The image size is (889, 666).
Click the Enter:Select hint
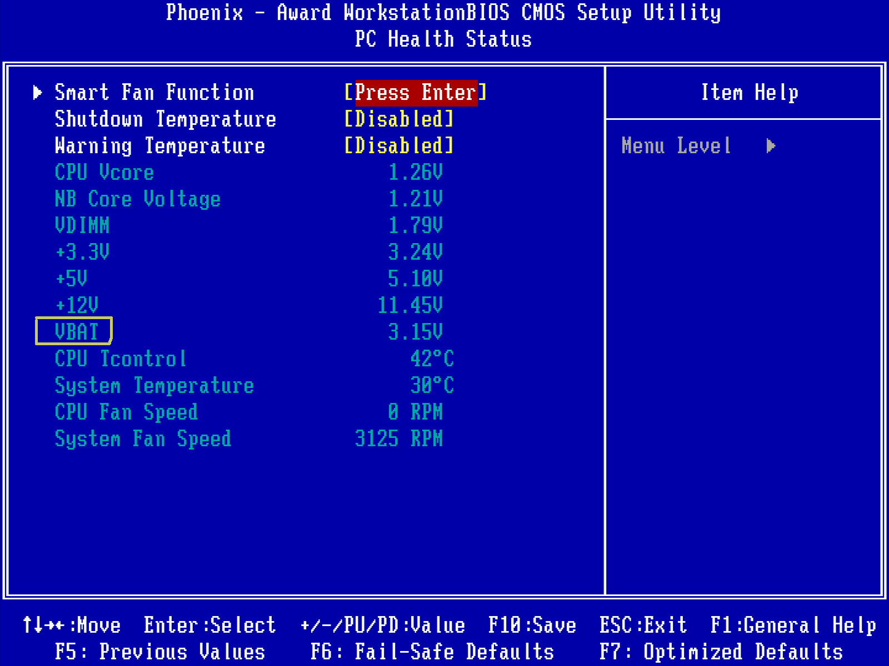(210, 625)
